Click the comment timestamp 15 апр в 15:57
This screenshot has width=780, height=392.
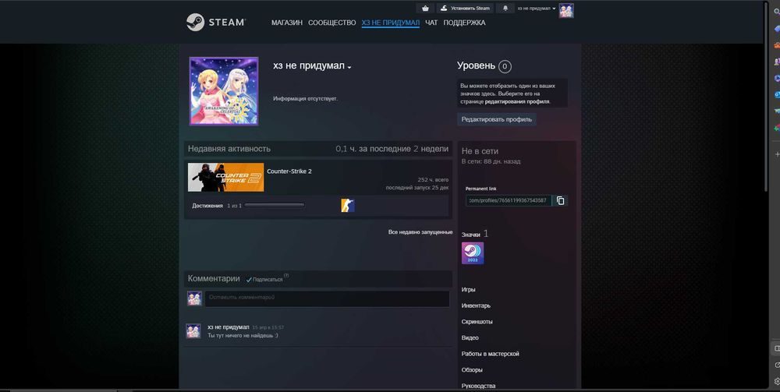click(x=268, y=328)
